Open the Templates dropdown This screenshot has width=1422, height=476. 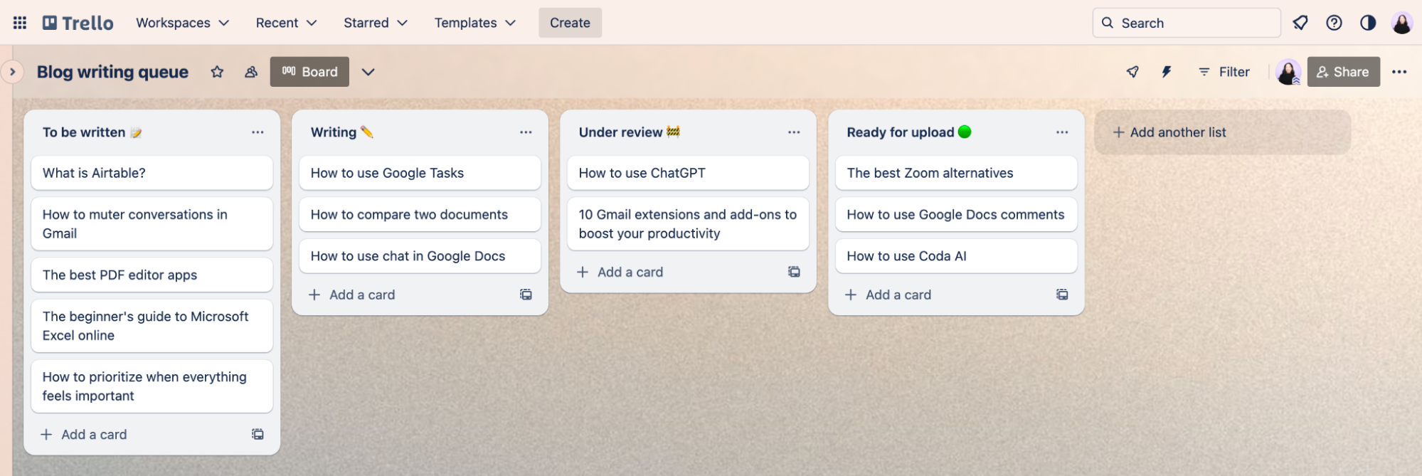pos(474,23)
